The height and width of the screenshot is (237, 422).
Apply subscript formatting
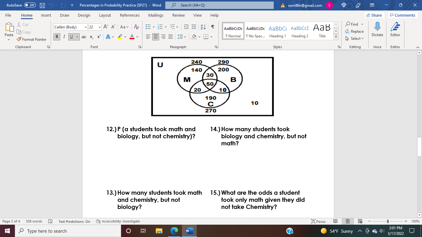coord(91,37)
